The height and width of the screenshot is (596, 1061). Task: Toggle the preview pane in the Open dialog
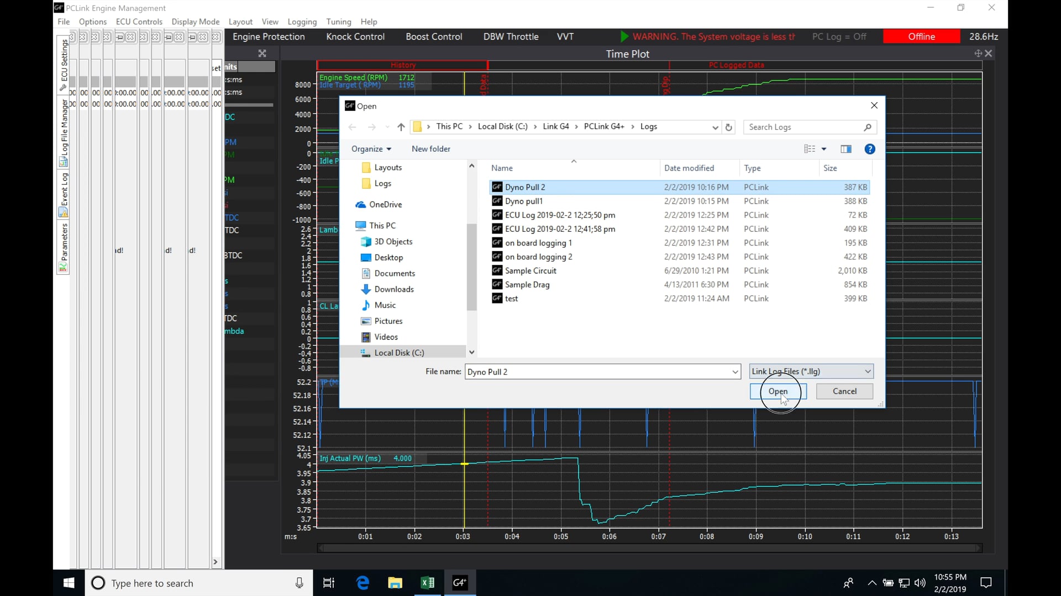pos(845,148)
